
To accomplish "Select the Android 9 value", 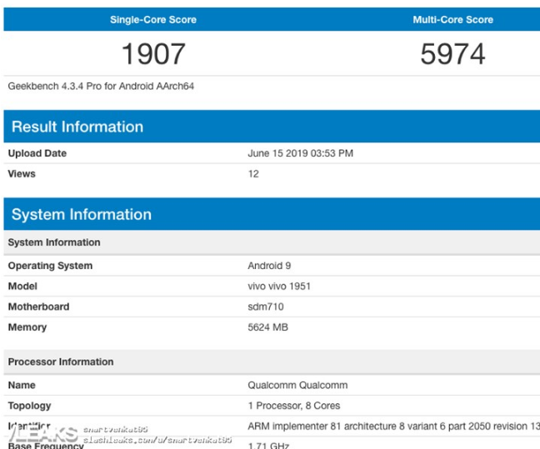I will (269, 266).
